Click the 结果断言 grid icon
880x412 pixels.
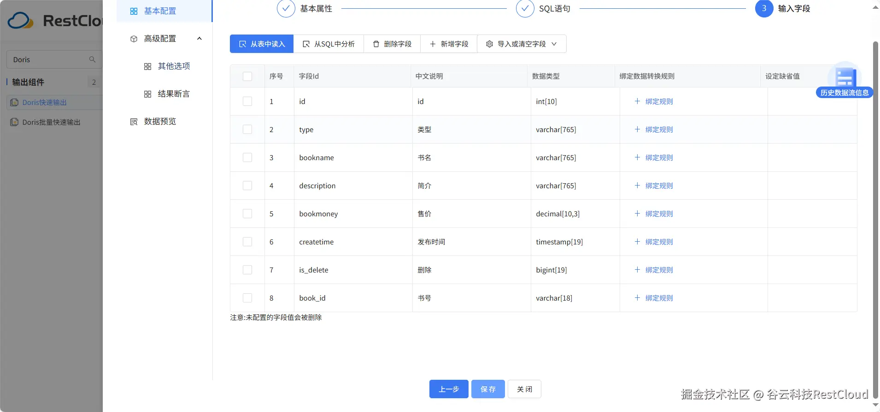coord(147,94)
